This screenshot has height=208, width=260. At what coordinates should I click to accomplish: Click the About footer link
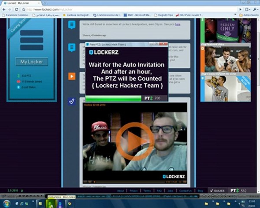[120, 191]
